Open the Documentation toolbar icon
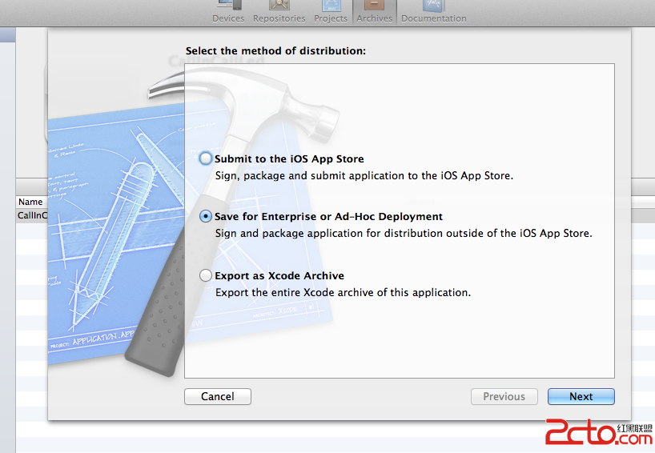Image resolution: width=655 pixels, height=453 pixels. click(433, 11)
